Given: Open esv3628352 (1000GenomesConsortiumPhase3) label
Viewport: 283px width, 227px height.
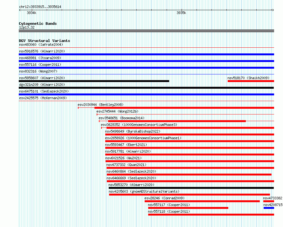Looking at the screenshot, I should coord(139,125).
